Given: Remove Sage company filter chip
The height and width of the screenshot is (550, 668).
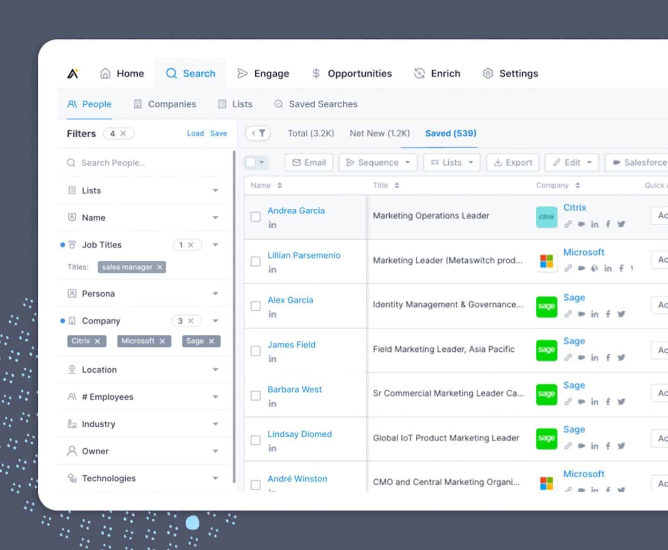Looking at the screenshot, I should [x=211, y=341].
